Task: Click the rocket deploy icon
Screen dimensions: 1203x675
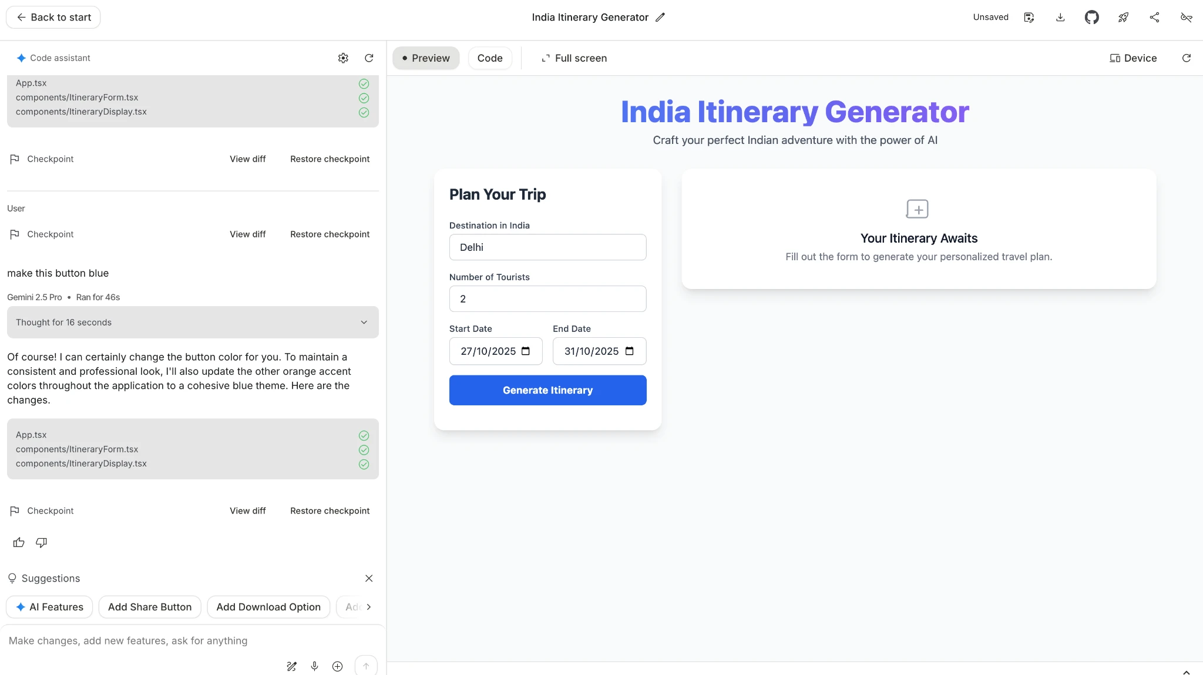Action: [x=1123, y=18]
